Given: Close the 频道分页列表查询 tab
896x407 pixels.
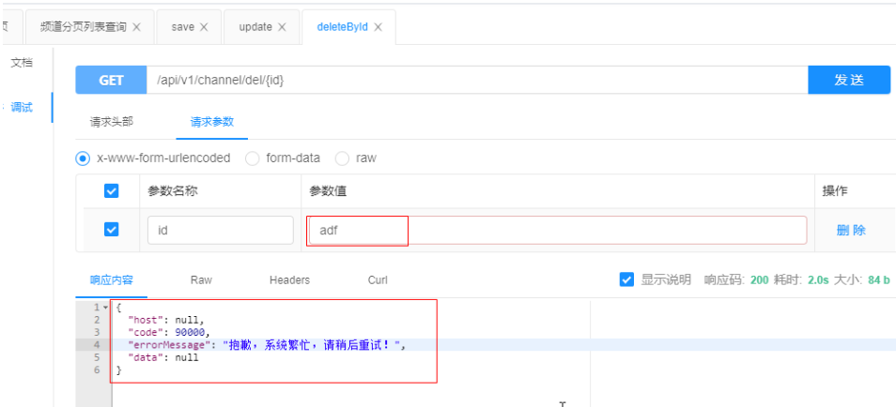Looking at the screenshot, I should coord(136,27).
